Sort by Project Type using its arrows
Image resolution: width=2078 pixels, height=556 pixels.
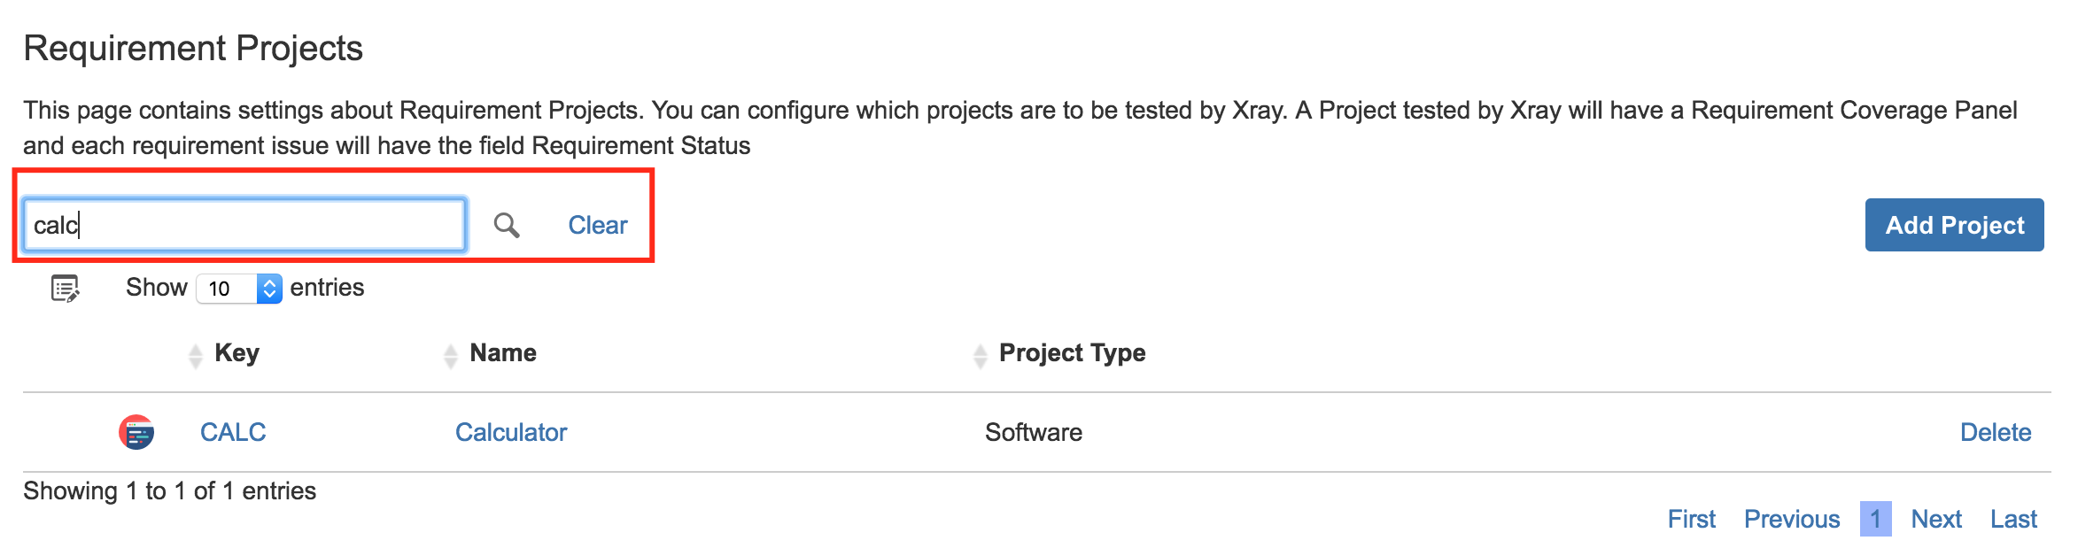coord(980,356)
